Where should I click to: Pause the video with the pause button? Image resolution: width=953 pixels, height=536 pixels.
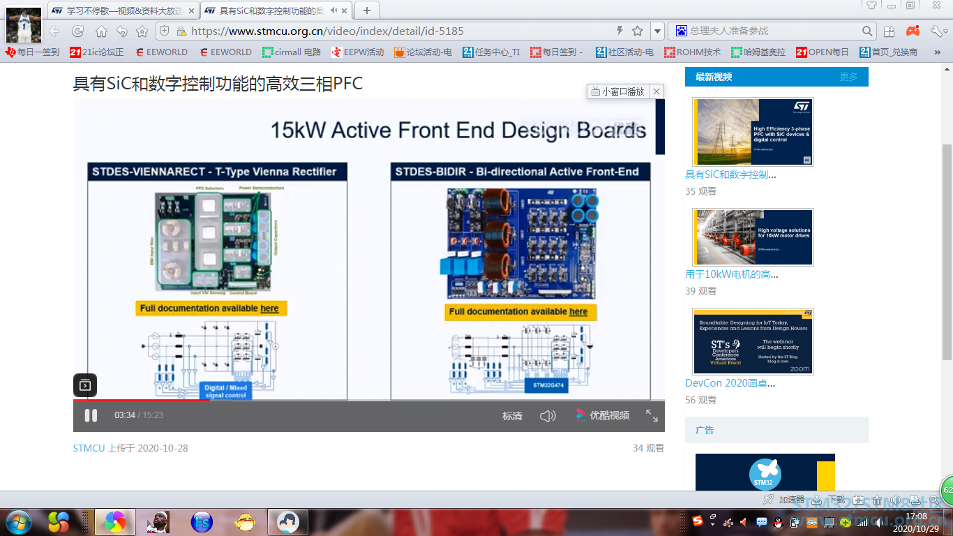click(91, 416)
